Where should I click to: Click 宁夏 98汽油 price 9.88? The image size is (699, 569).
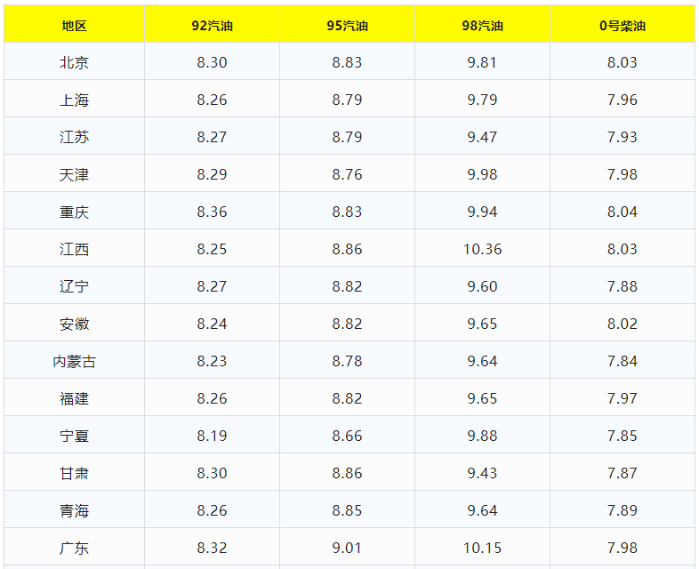(482, 437)
